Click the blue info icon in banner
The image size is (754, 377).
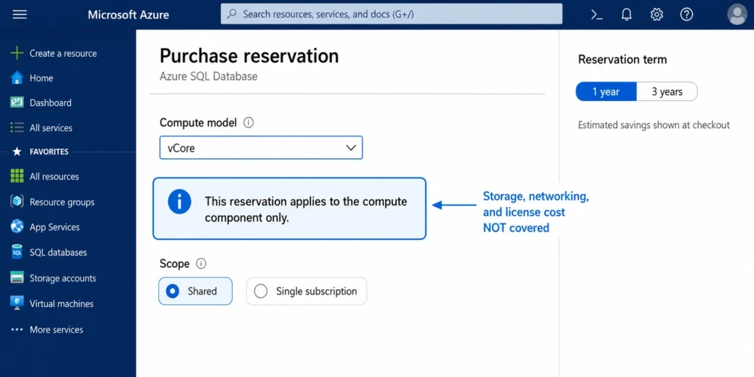pyautogui.click(x=180, y=201)
